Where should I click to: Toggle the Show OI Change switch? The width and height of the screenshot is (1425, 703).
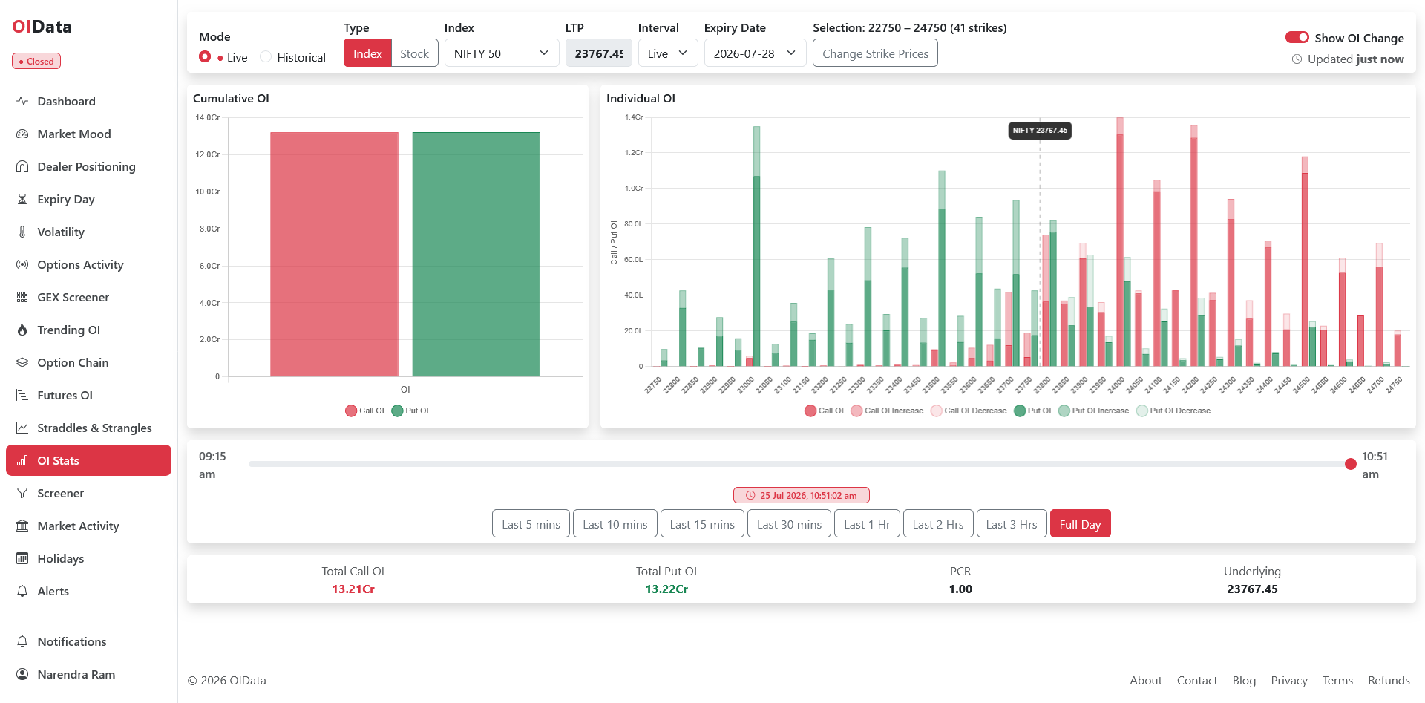(1297, 37)
